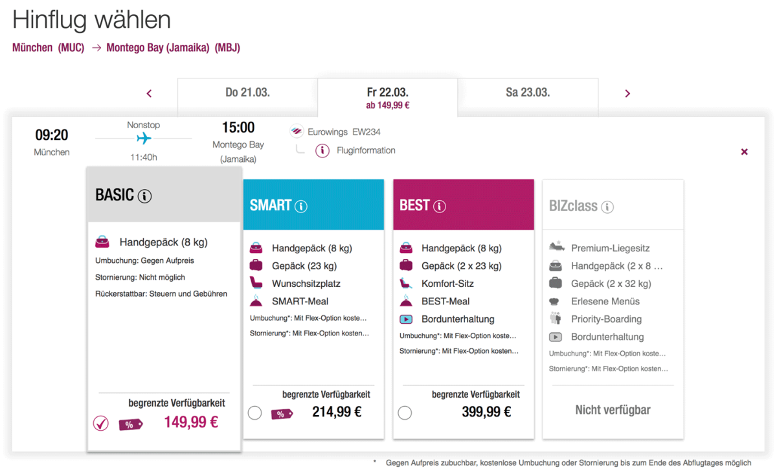Open the BIZclass info icon

point(607,207)
